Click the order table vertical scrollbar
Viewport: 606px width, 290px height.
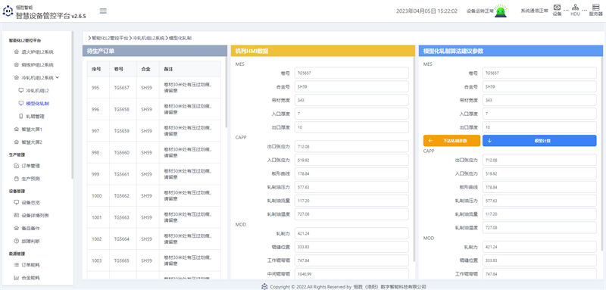pyautogui.click(x=226, y=95)
